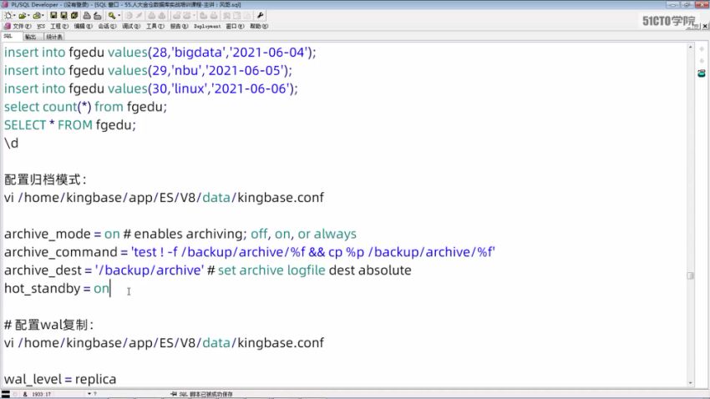Expand the New file dropdown arrow
The height and width of the screenshot is (399, 710).
16,15
